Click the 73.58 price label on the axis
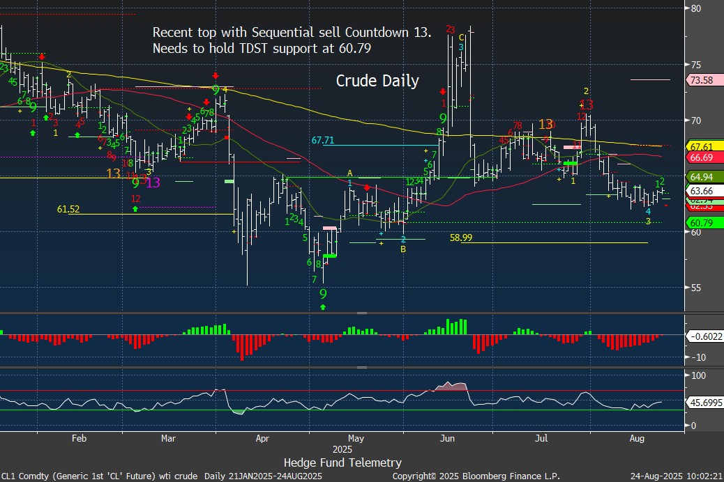 [703, 80]
